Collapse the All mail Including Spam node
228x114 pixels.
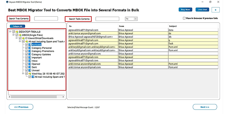pyautogui.click(x=20, y=41)
